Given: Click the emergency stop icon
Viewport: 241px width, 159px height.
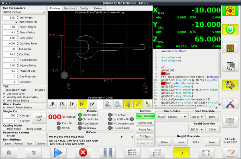Looking at the screenshot, I should (230, 11).
